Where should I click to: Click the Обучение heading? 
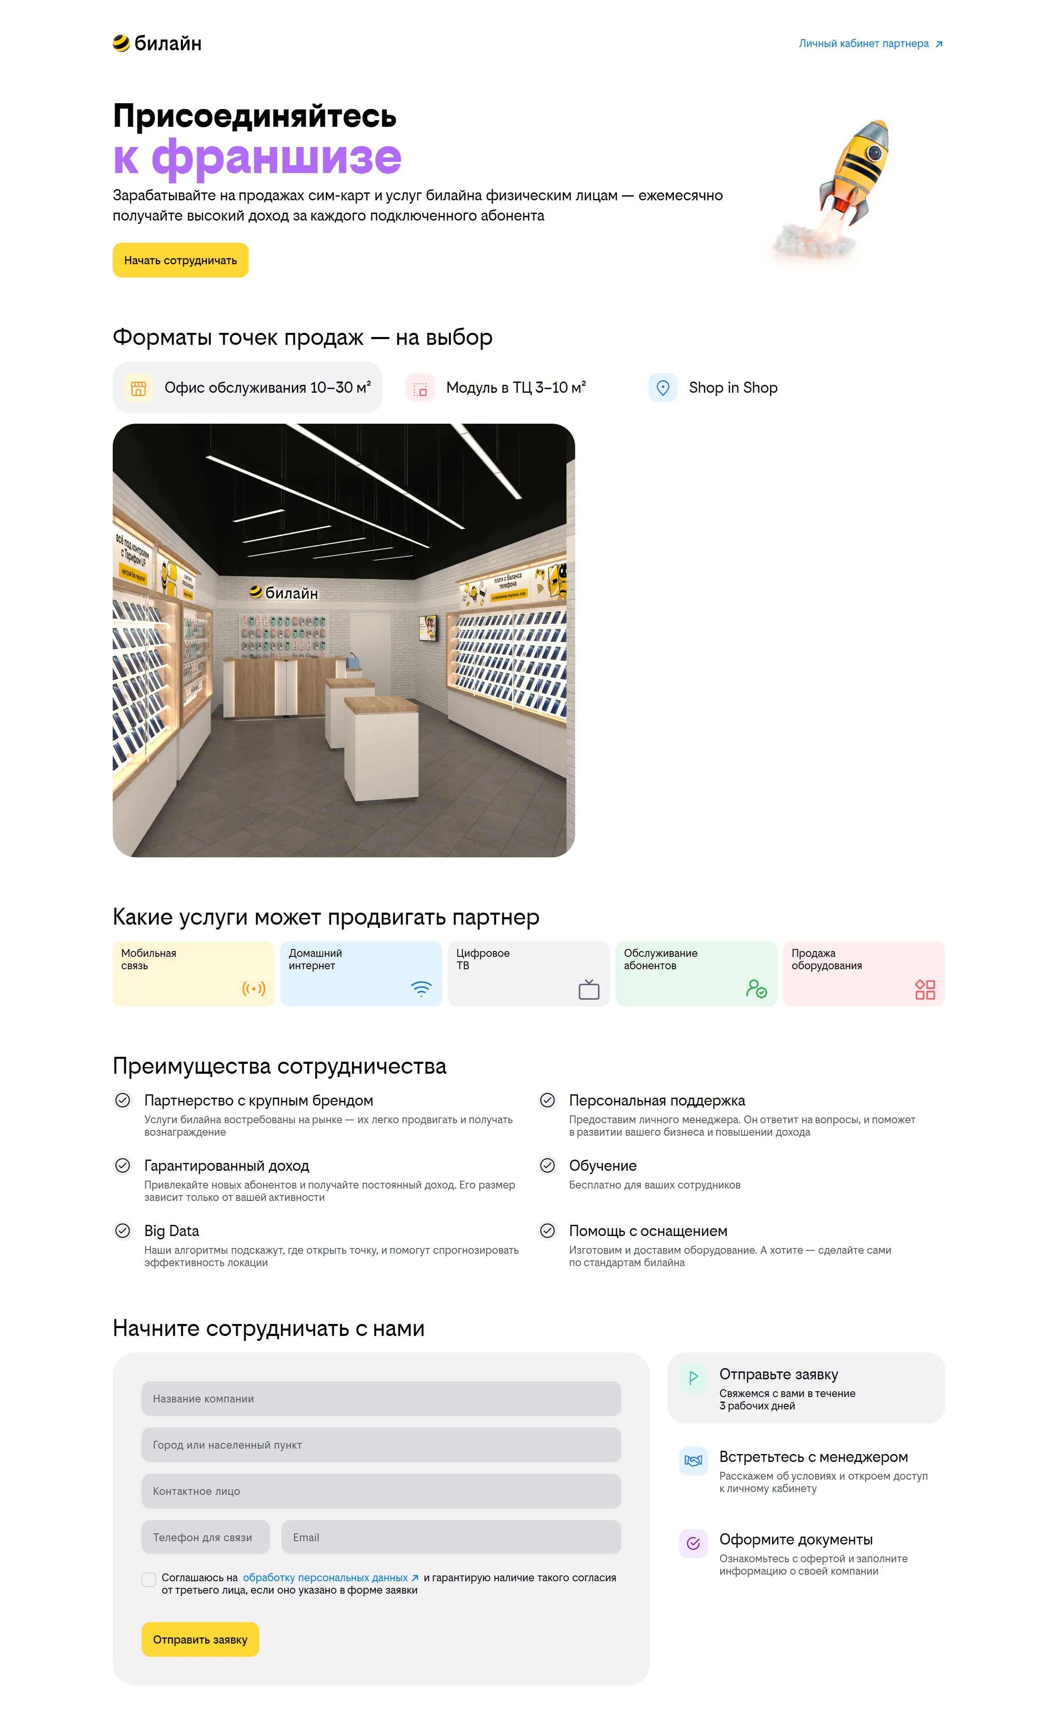[x=602, y=1165]
